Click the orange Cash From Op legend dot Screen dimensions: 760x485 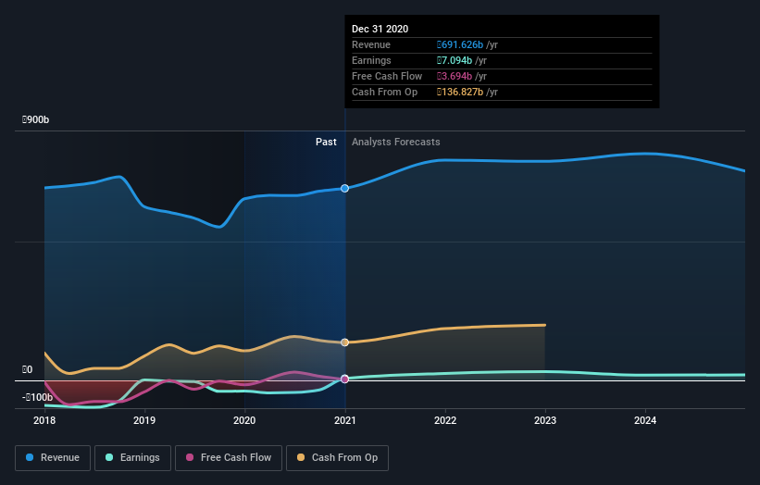(x=301, y=457)
